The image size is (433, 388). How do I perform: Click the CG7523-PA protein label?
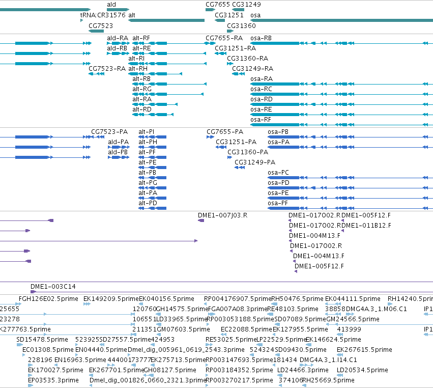pos(109,132)
